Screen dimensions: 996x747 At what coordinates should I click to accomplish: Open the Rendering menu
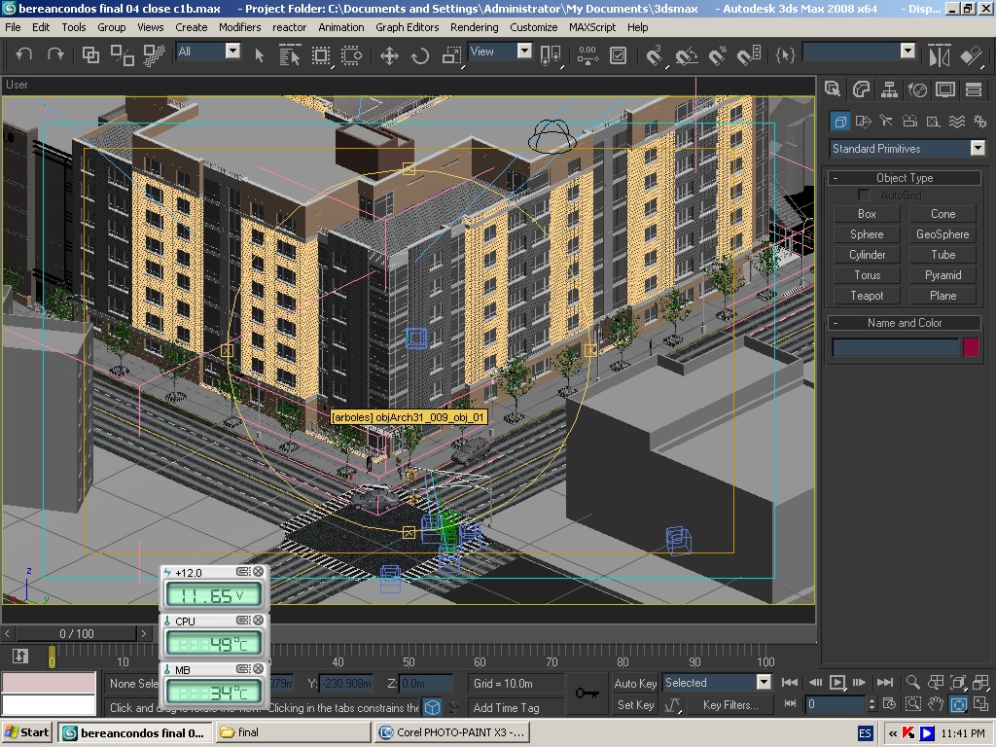(x=474, y=27)
